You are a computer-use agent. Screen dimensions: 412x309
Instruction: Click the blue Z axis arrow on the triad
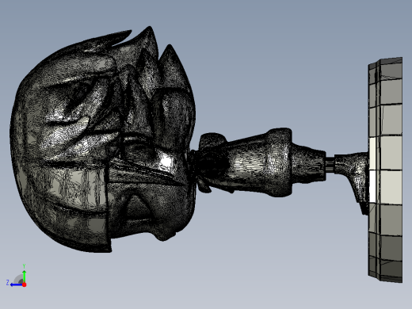pyautogui.click(x=17, y=284)
